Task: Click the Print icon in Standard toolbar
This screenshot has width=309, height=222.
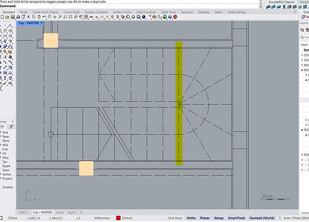Action: pos(18,17)
